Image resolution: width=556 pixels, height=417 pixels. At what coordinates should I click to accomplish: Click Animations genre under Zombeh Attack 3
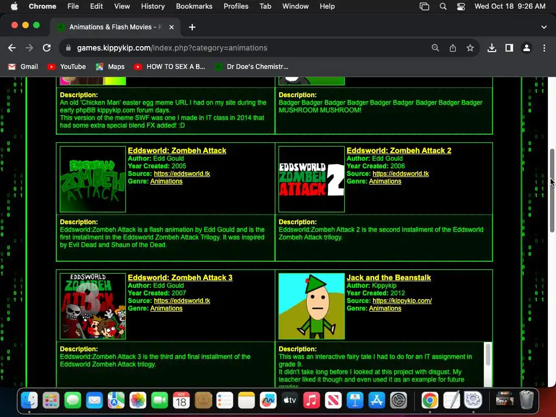(166, 308)
